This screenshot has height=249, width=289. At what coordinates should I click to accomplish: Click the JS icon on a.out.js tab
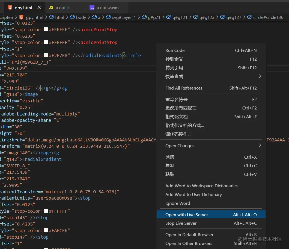(x=51, y=8)
